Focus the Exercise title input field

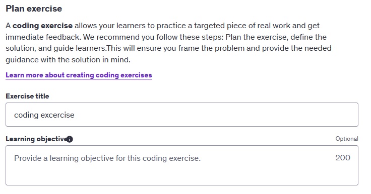pos(182,115)
